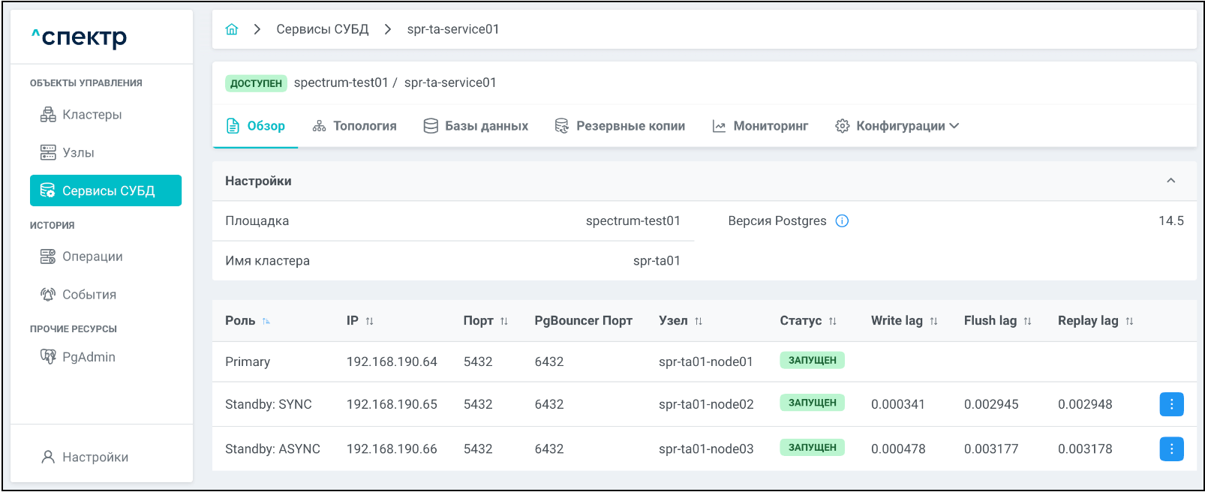
Task: Sort table by Роль column
Action: coord(266,321)
